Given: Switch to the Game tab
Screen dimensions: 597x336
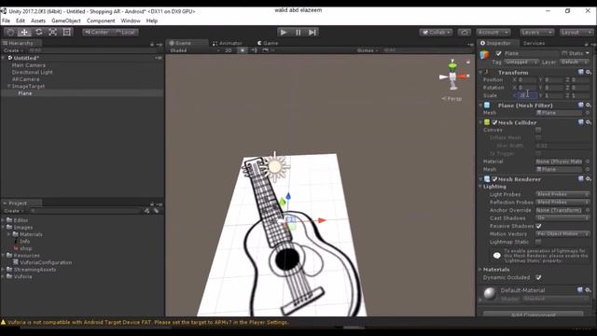Looking at the screenshot, I should 268,43.
